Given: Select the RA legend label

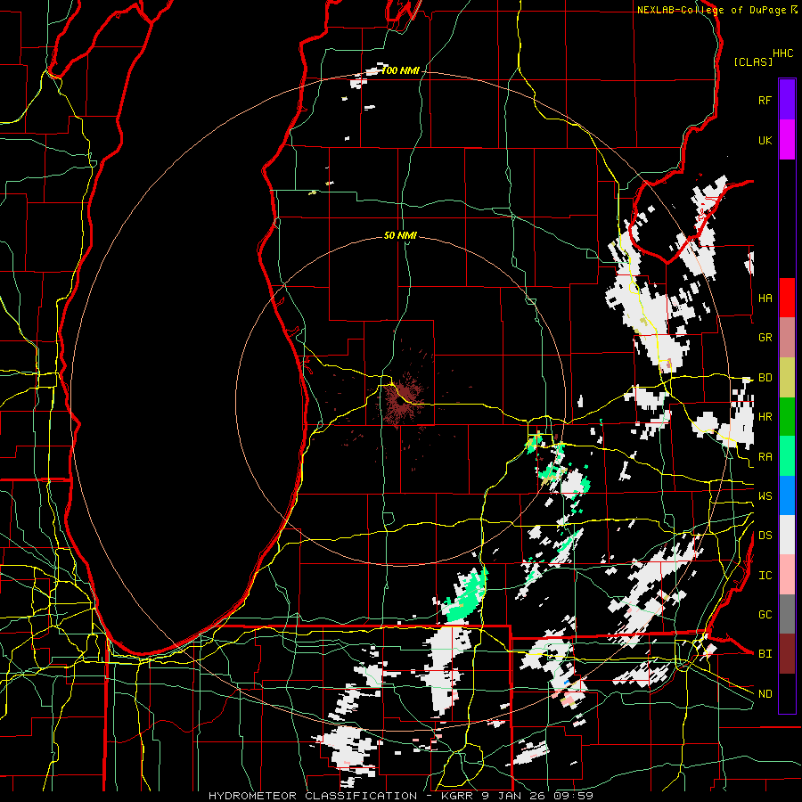Looking at the screenshot, I should pyautogui.click(x=765, y=457).
